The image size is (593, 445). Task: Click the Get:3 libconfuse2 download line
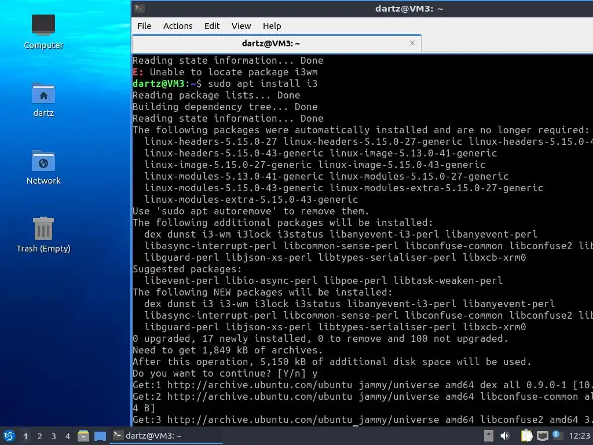coord(363,420)
